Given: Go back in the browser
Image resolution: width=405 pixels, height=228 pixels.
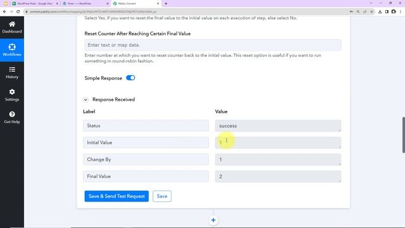Looking at the screenshot, I should tap(4, 11).
